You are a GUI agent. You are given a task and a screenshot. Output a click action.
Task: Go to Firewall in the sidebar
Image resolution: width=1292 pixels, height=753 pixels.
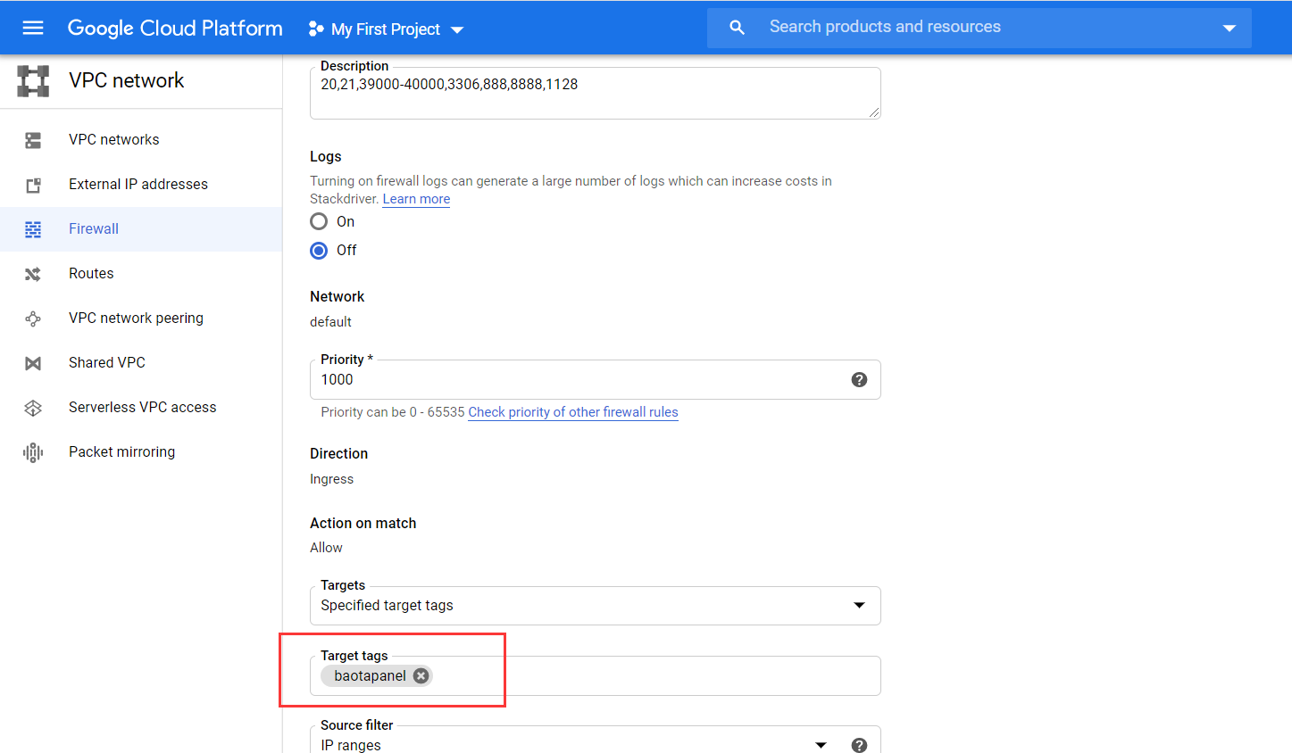[94, 229]
